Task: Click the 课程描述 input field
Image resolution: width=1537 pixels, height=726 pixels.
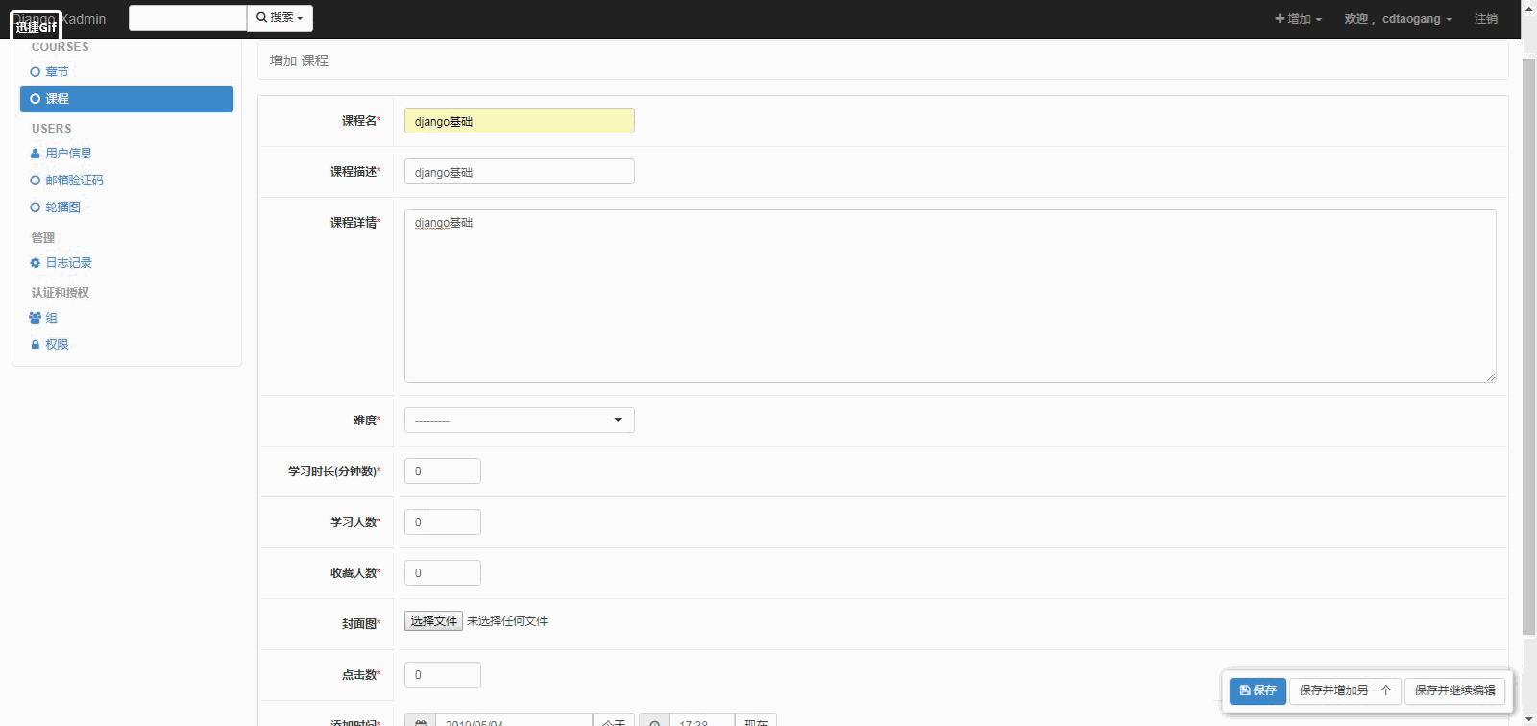Action: [519, 172]
